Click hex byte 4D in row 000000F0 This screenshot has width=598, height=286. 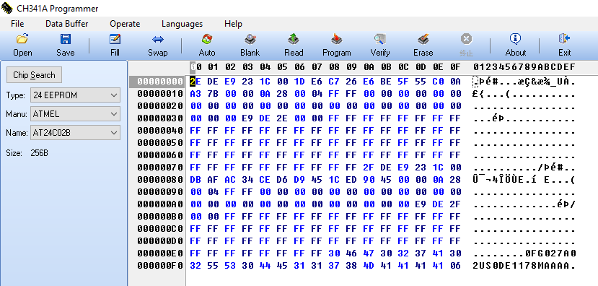(369, 265)
